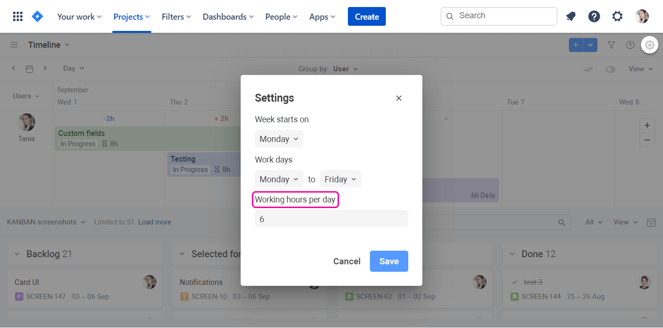Open the calendar date picker icon
Image resolution: width=663 pixels, height=328 pixels.
(x=29, y=69)
